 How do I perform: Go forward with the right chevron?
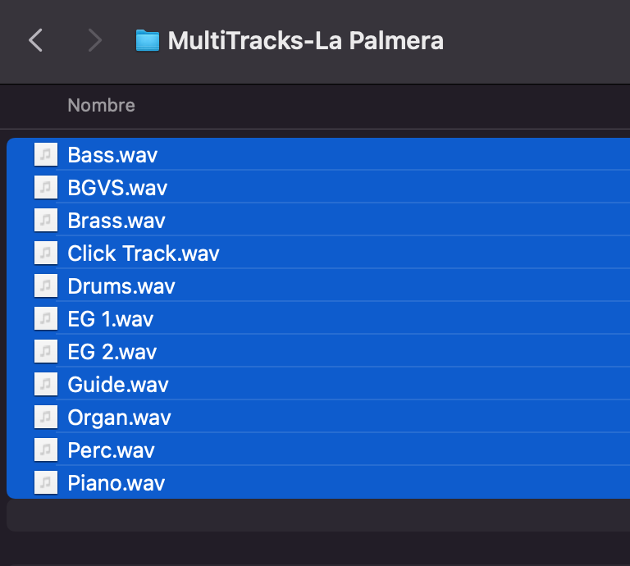(x=95, y=40)
